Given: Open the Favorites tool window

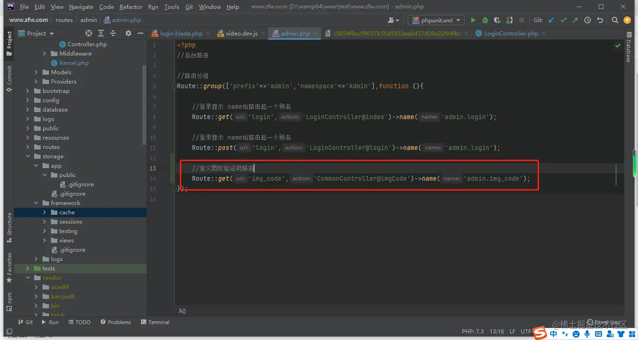Looking at the screenshot, I should click(9, 268).
